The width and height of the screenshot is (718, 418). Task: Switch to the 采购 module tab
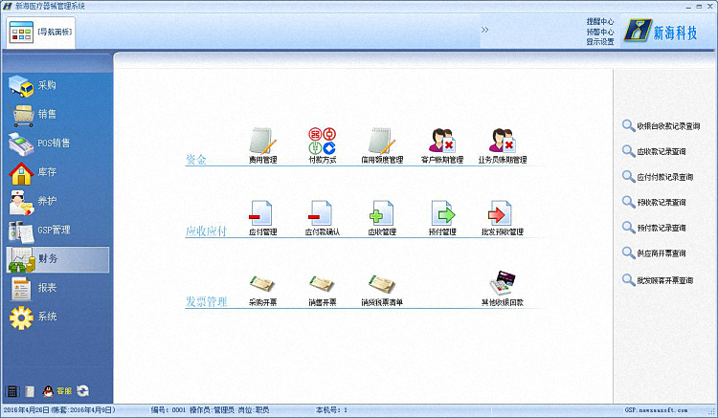click(55, 85)
